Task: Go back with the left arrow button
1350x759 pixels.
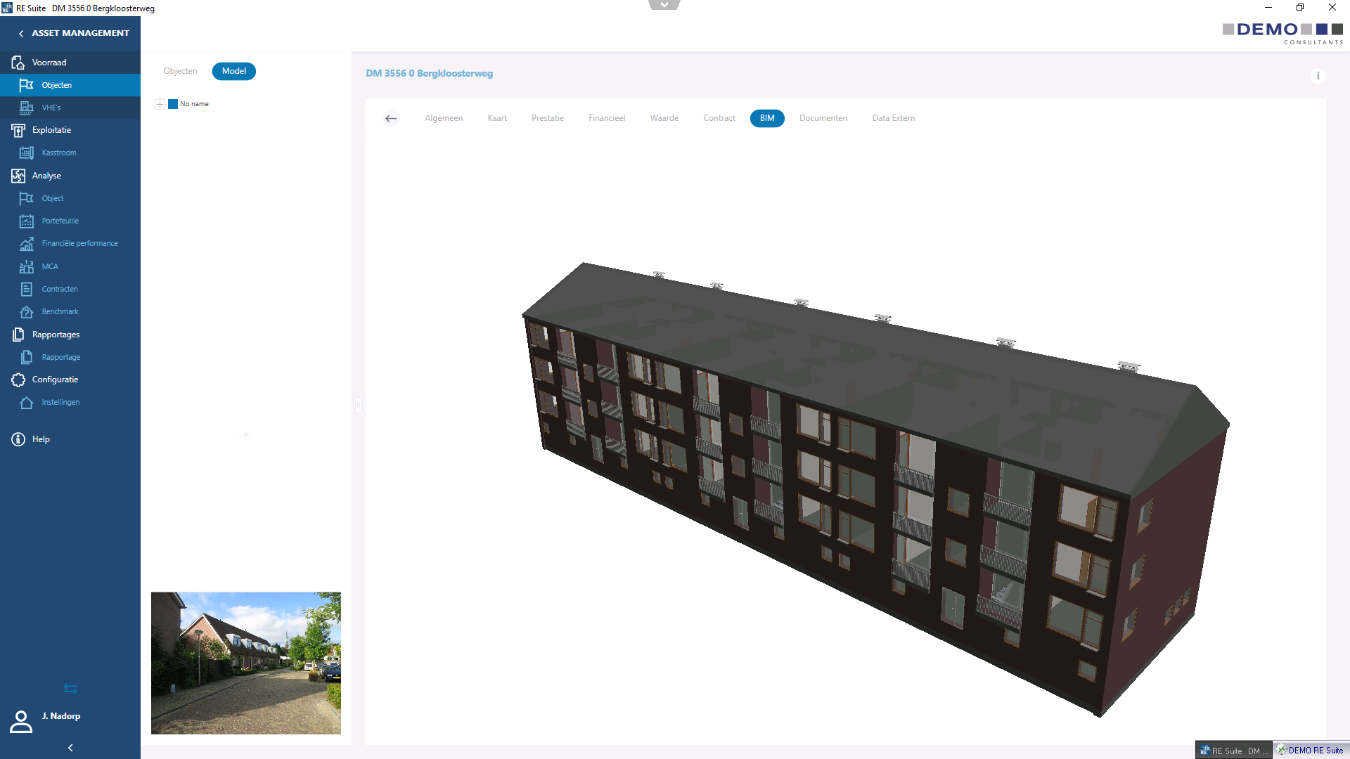Action: 391,118
